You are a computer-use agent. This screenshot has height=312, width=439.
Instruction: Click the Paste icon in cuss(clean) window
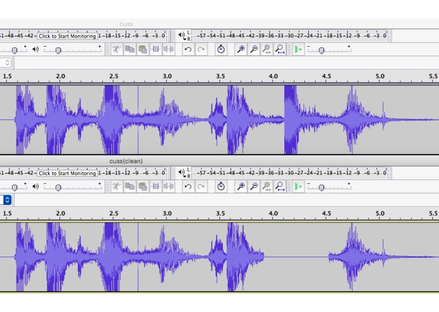coord(143,187)
